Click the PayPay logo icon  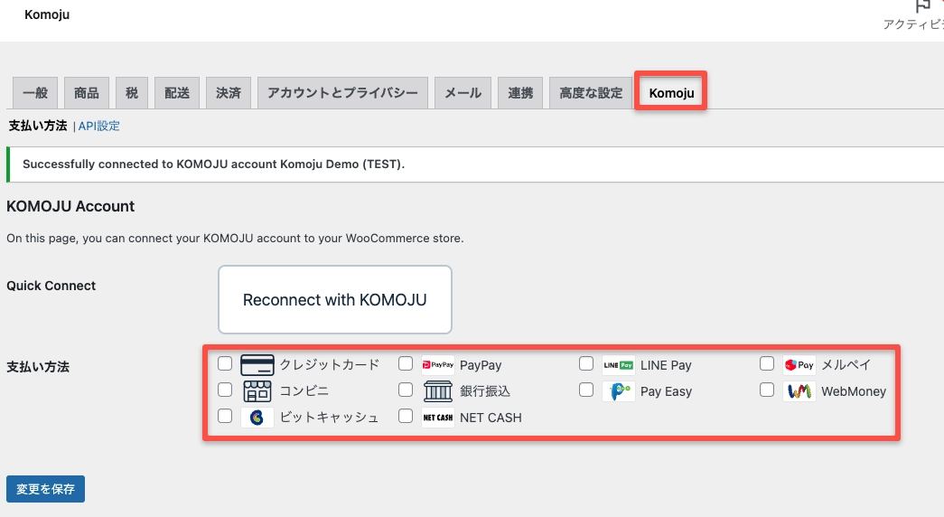point(438,364)
